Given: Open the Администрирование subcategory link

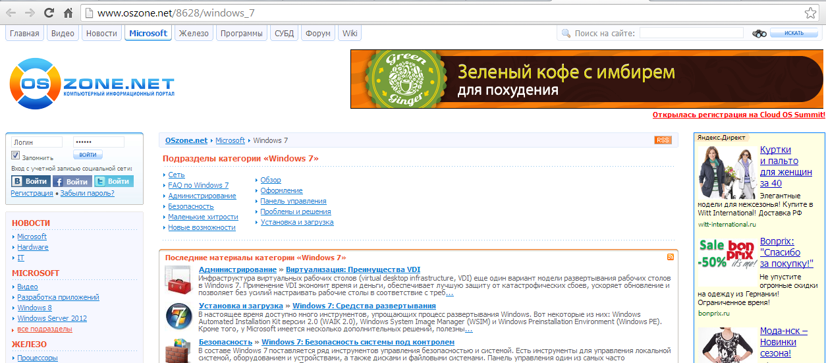Looking at the screenshot, I should [x=202, y=196].
